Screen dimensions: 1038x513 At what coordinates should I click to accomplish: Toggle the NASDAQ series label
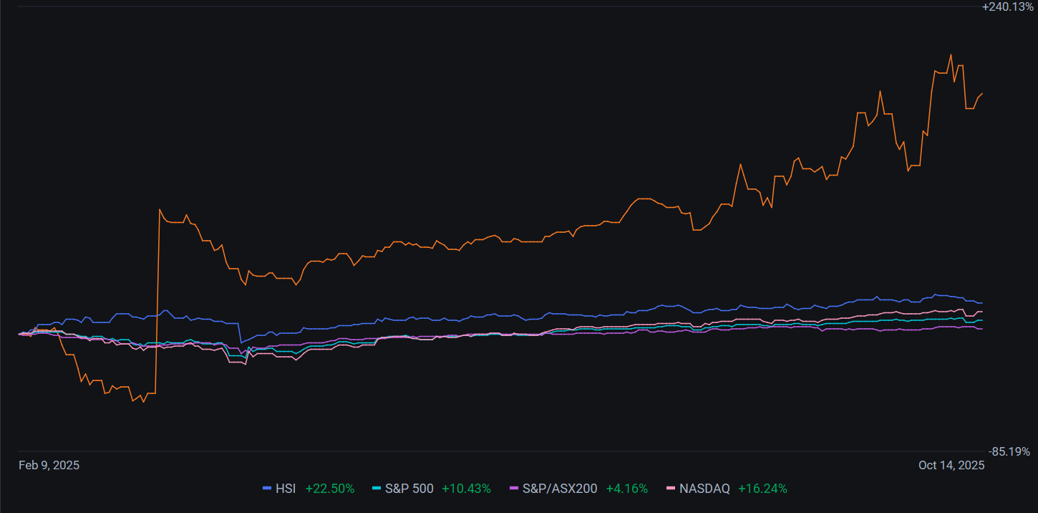(705, 489)
